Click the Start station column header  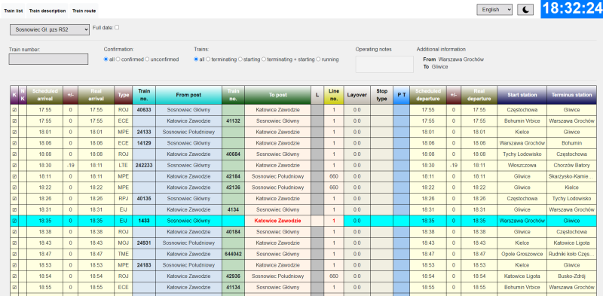[522, 95]
